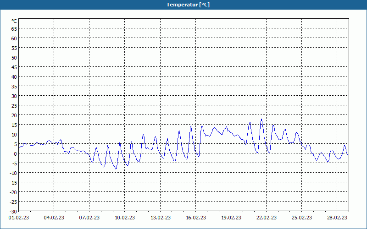Click the -30 value on temperature axis
367x229 pixels.
[13, 212]
